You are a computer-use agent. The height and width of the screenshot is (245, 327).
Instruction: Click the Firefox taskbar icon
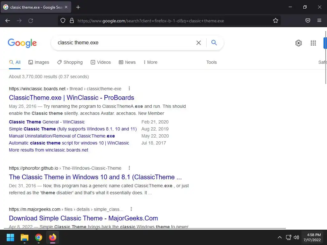[x=53, y=237]
